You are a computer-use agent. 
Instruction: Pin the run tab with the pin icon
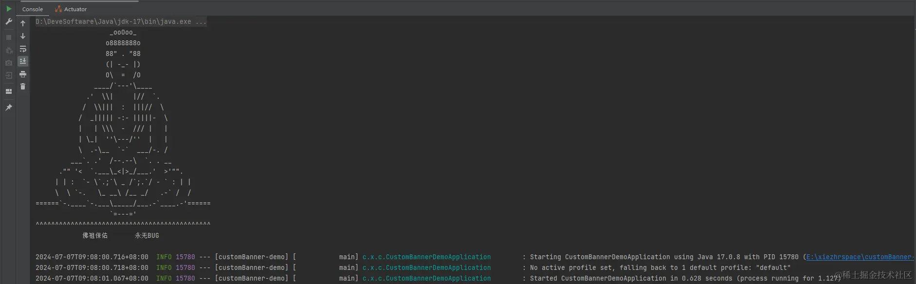coord(9,107)
